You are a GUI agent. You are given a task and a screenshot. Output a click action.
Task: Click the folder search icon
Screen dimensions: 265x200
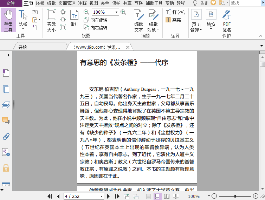pyautogui.click(x=222, y=3)
